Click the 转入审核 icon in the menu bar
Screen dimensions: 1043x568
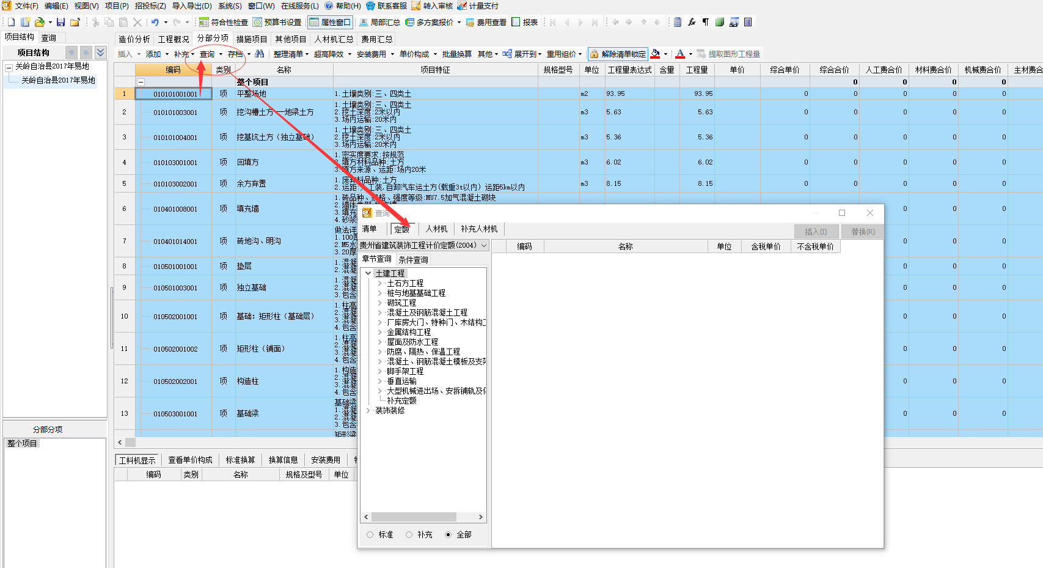pyautogui.click(x=416, y=6)
